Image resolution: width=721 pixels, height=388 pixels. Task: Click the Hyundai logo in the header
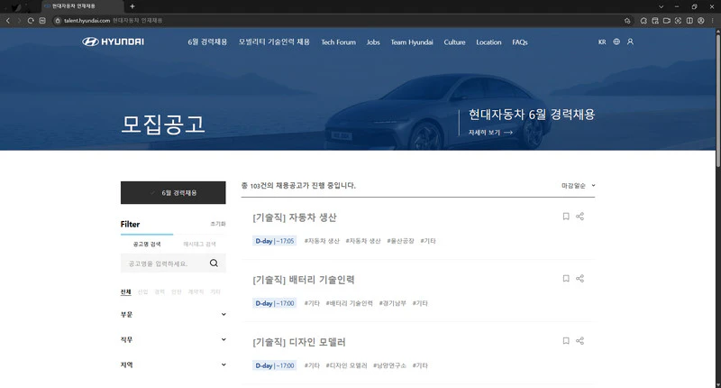click(114, 42)
